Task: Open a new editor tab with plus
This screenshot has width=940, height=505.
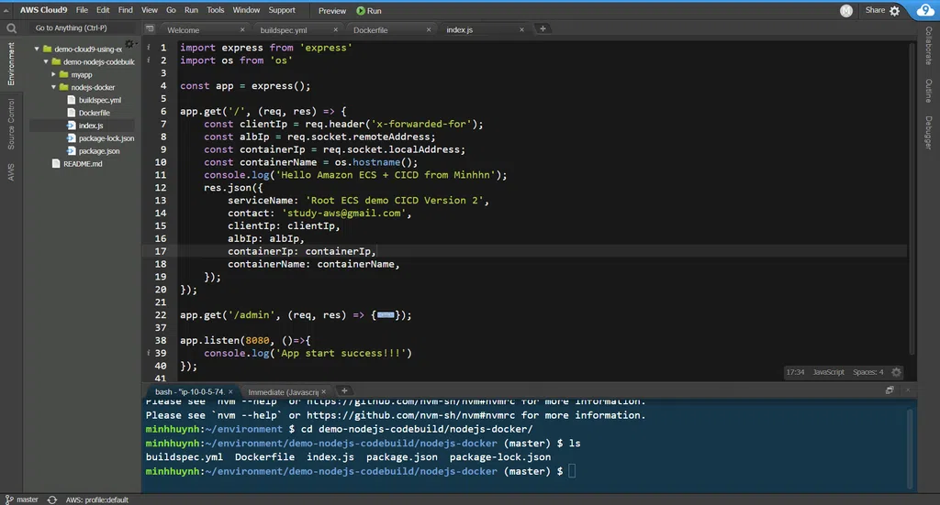Action: click(543, 29)
